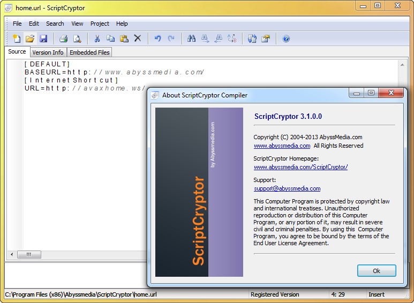
Task: Compile the script with the compile icon
Action: [x=252, y=39]
